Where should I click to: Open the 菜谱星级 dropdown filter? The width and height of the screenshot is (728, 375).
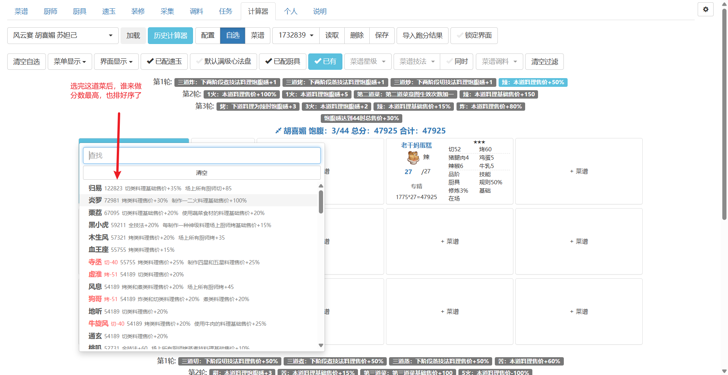[x=367, y=61]
